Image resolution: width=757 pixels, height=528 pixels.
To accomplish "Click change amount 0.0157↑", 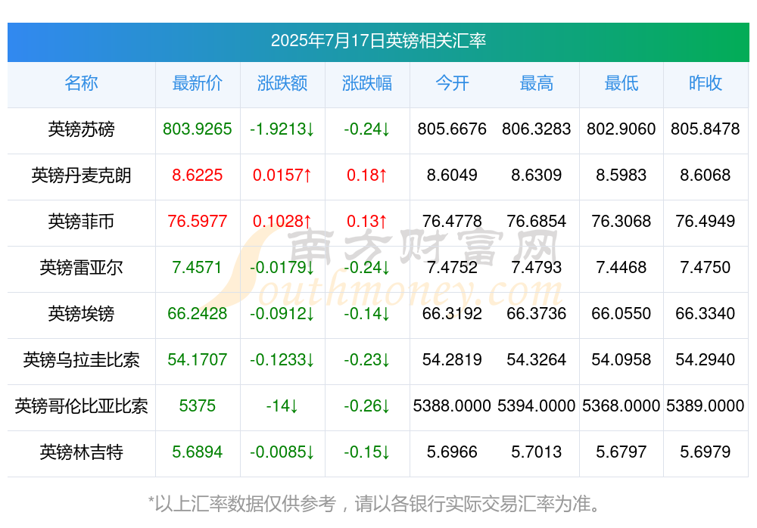I will click(x=282, y=175).
